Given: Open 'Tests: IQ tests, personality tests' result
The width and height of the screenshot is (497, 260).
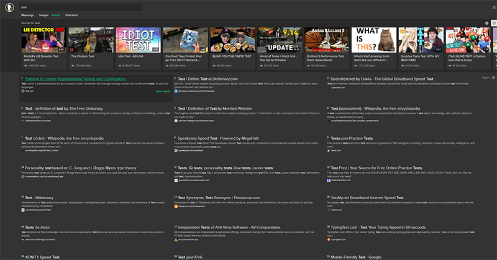Looking at the screenshot, I should [226, 168].
